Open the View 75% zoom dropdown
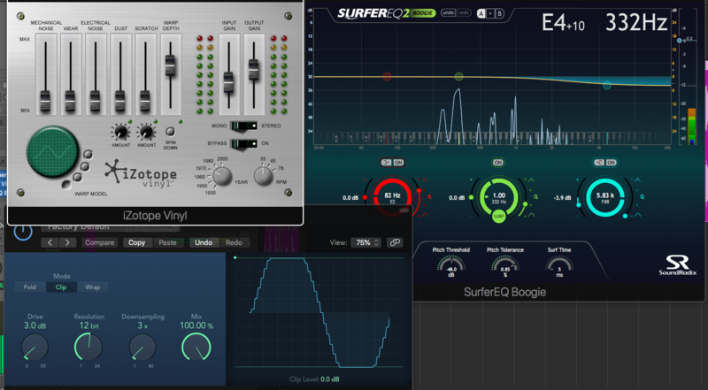 coord(366,242)
